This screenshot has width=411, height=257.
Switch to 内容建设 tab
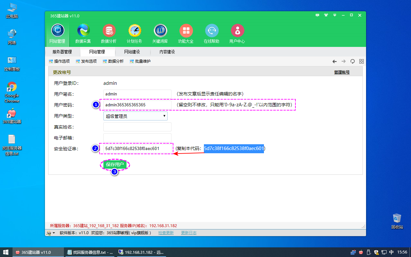(x=167, y=52)
